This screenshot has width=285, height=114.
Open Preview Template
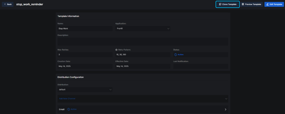[251, 4]
